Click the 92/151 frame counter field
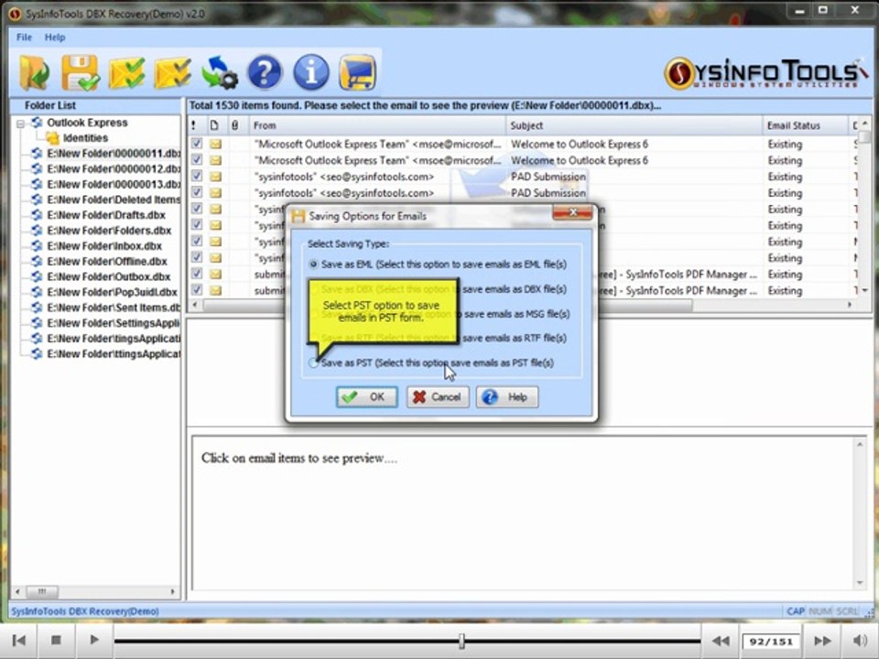Viewport: 879px width, 659px height. tap(771, 641)
